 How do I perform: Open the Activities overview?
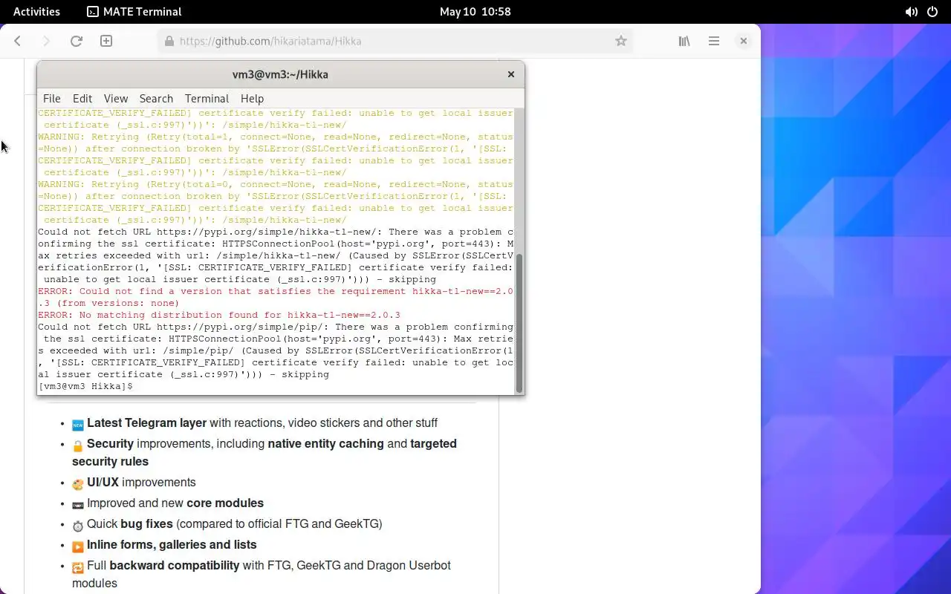(36, 12)
